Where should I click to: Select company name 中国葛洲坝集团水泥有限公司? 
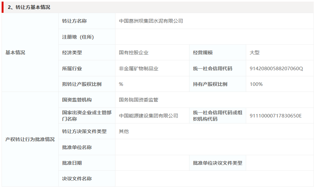point(151,21)
